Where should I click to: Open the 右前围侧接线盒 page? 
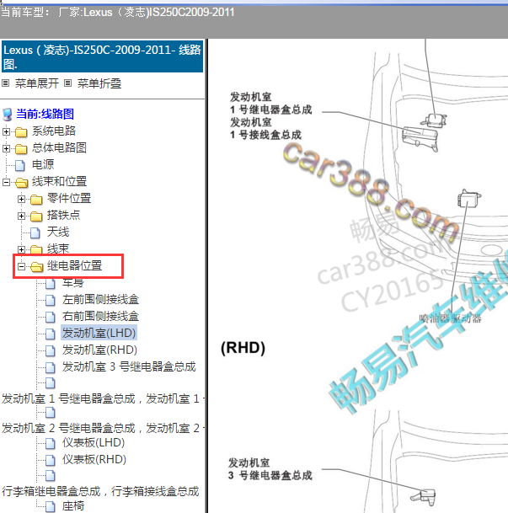click(x=101, y=317)
